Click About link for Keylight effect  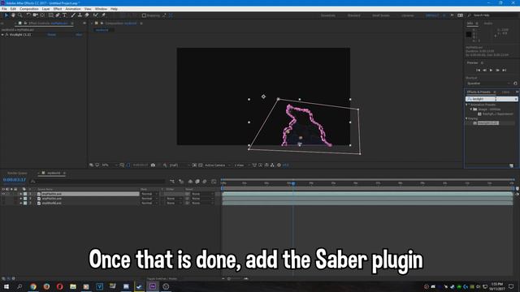point(79,34)
